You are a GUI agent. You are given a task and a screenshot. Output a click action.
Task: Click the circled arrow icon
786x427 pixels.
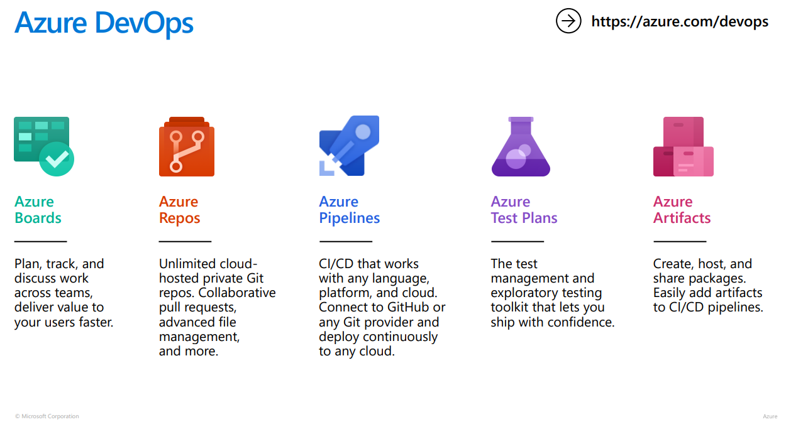tap(568, 21)
